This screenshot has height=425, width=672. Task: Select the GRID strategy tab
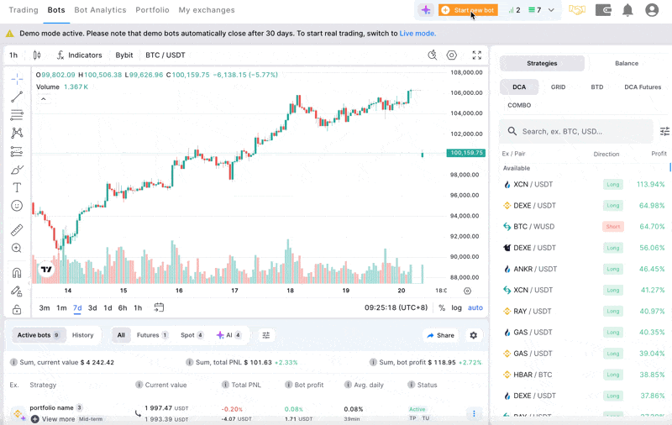click(x=558, y=87)
